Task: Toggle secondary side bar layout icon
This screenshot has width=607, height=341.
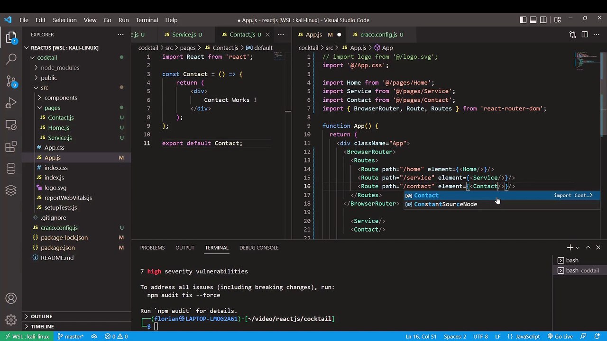Action: 544,20
